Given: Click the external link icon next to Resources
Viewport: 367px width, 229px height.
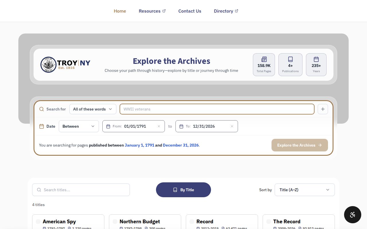Looking at the screenshot, I should [164, 11].
